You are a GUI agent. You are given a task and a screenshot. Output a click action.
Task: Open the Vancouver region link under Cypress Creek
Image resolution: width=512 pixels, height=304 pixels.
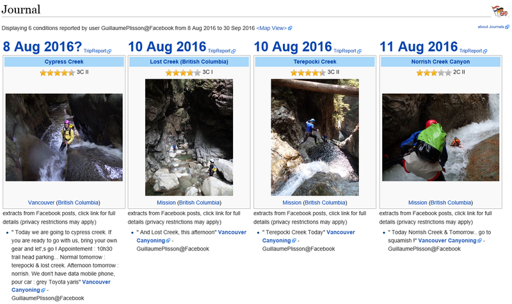pyautogui.click(x=41, y=202)
